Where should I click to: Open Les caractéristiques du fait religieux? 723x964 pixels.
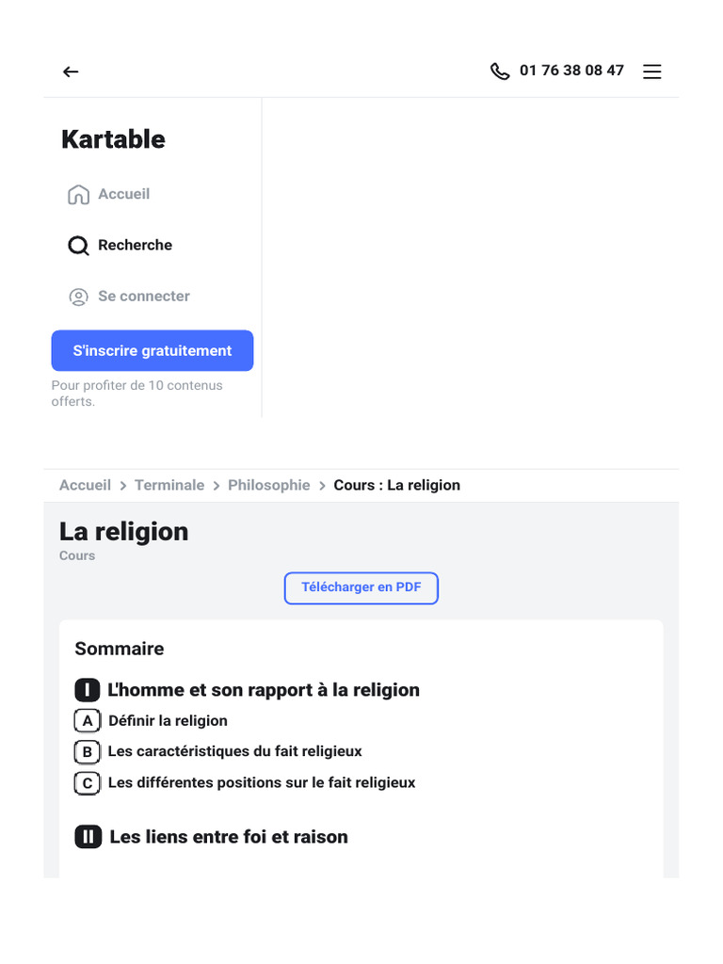[234, 751]
